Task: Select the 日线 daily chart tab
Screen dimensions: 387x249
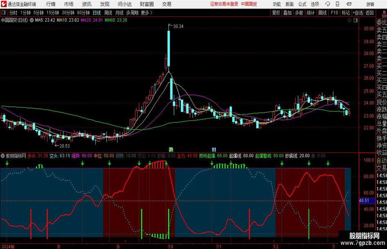Action: 97,13
